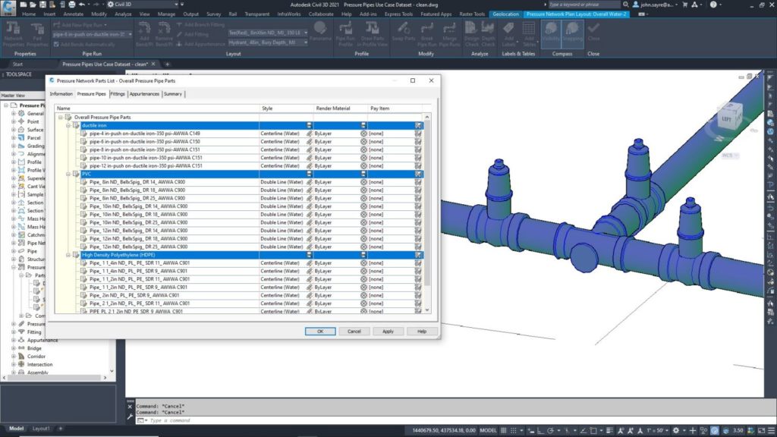Open the Appurtenances tab
Viewport: 777px width, 437px height.
pyautogui.click(x=144, y=94)
